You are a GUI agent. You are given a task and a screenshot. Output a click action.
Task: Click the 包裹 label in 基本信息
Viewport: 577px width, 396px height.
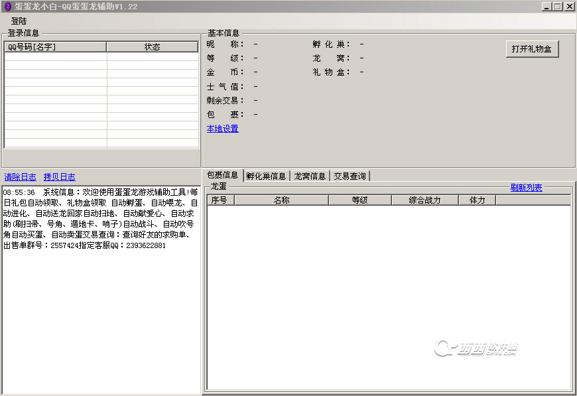click(225, 115)
